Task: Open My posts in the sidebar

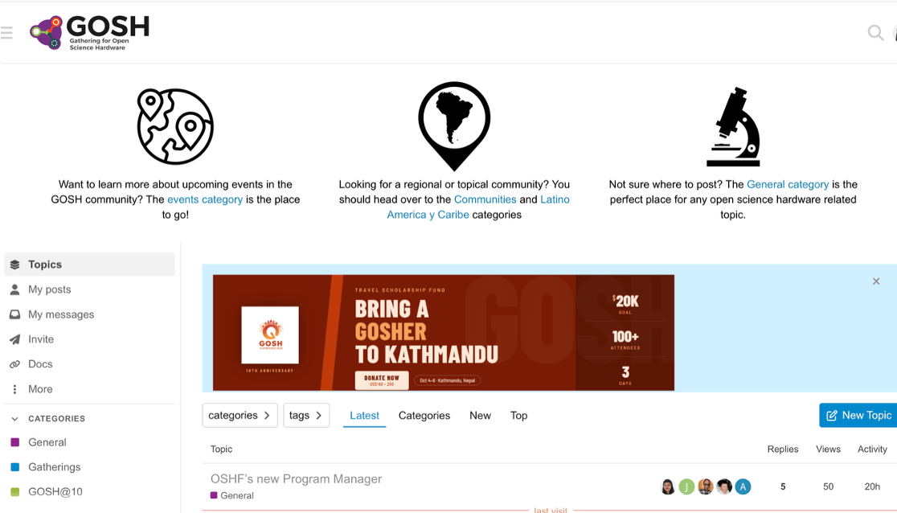Action: click(x=89, y=289)
